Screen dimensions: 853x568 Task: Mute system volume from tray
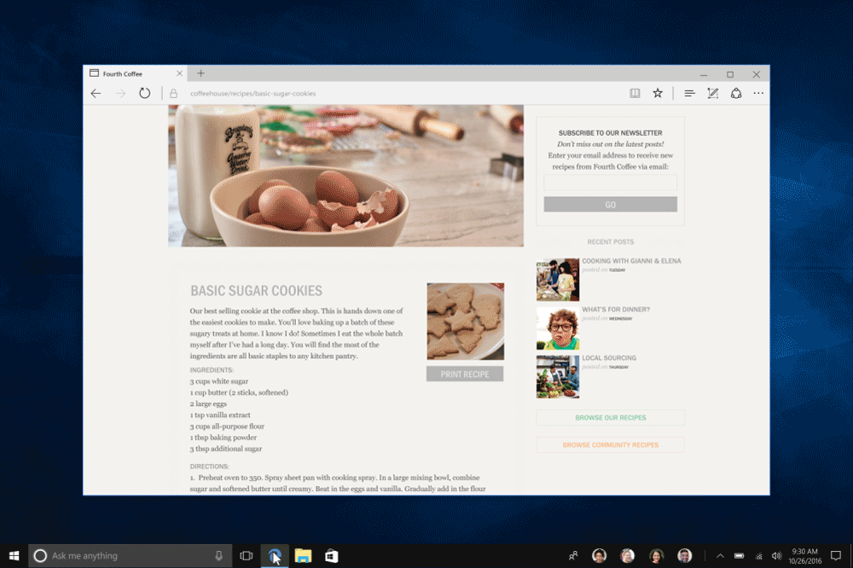[778, 555]
